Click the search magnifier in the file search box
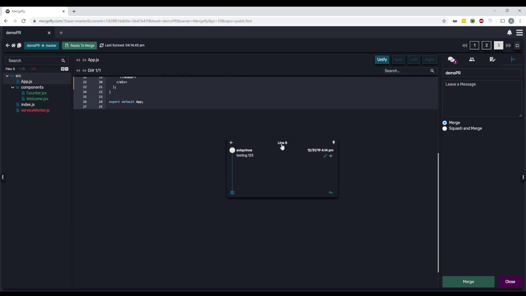Viewport: 526px width, 296px height. (x=63, y=60)
